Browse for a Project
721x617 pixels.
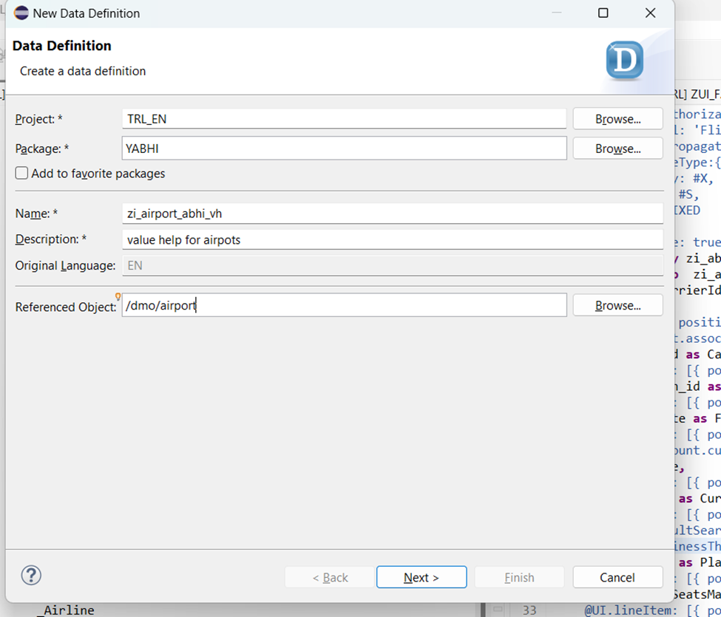pos(617,119)
